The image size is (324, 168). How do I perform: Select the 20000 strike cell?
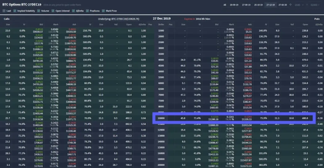pyautogui.click(x=161, y=165)
